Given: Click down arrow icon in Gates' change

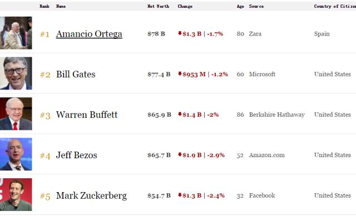Looking at the screenshot, I should click(180, 74).
